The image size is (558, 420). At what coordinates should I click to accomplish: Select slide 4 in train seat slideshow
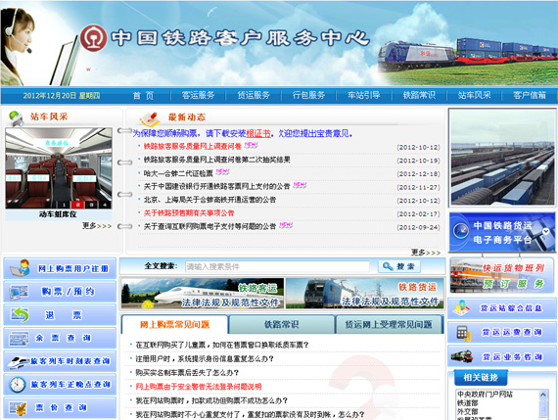coord(105,205)
